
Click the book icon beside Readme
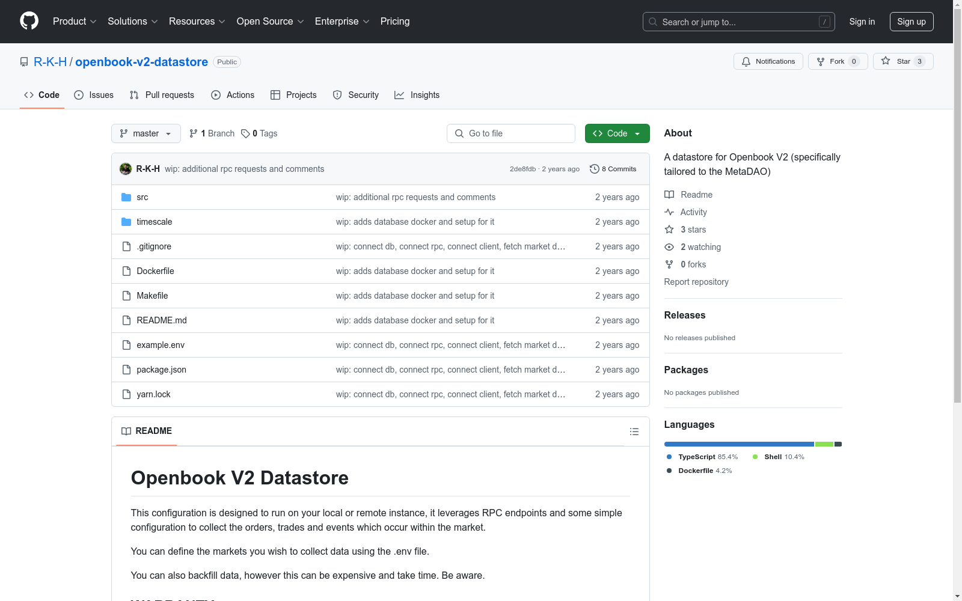click(669, 195)
